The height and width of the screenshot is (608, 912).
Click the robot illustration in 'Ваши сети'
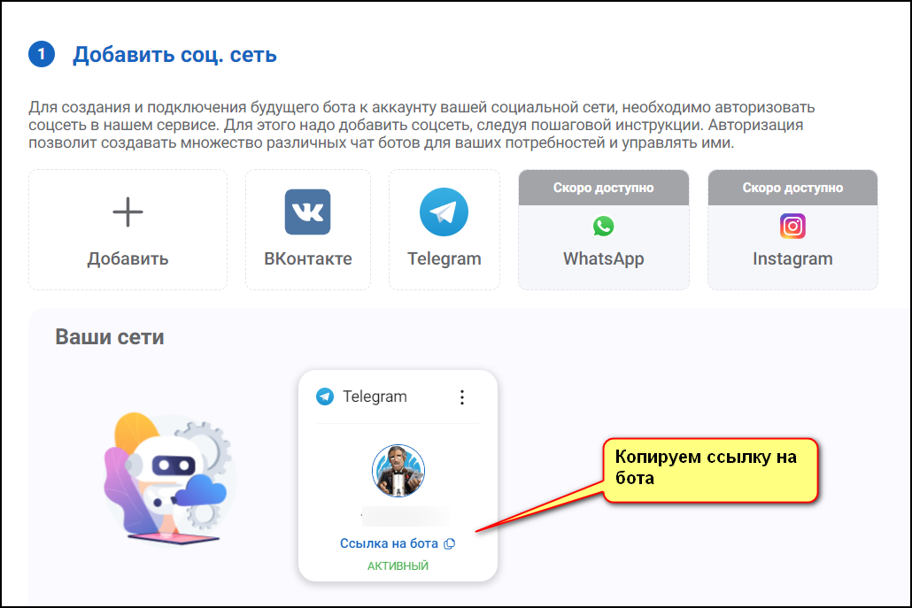[x=168, y=479]
